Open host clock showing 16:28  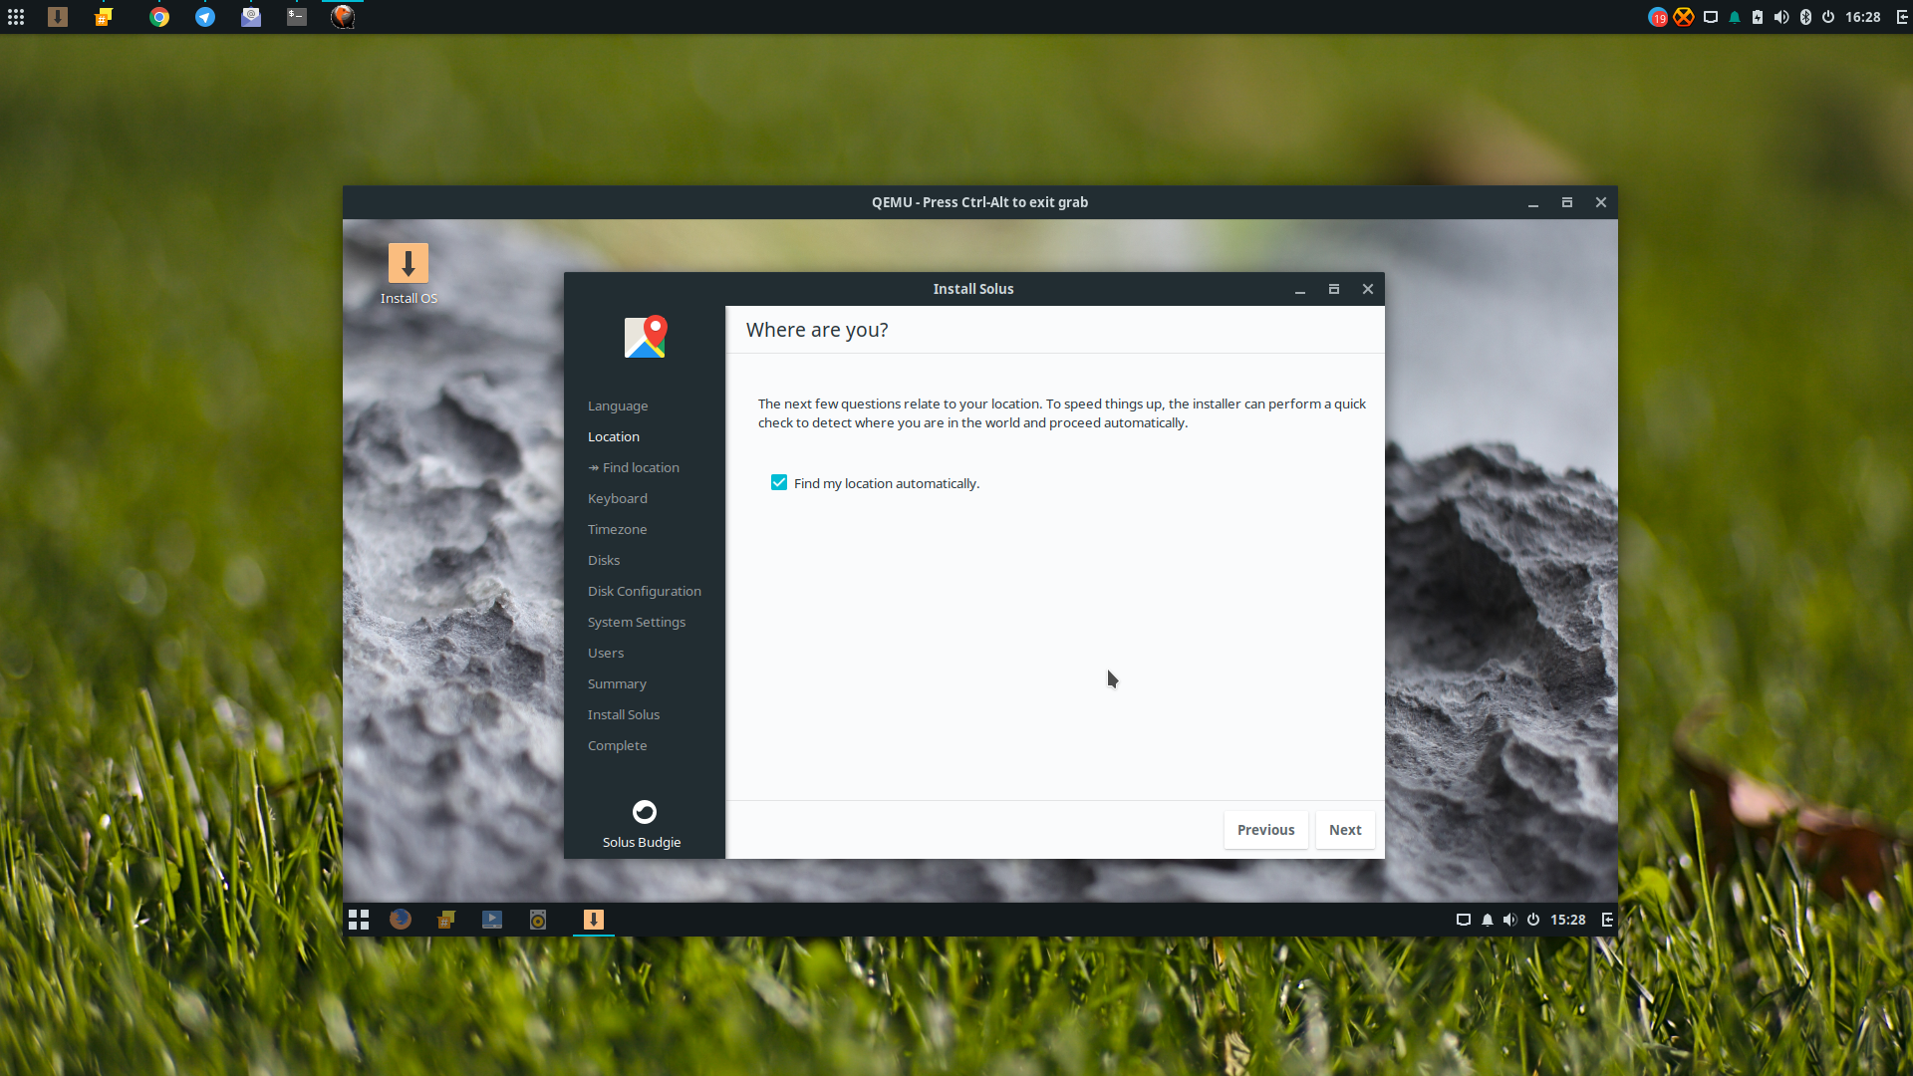click(1862, 17)
